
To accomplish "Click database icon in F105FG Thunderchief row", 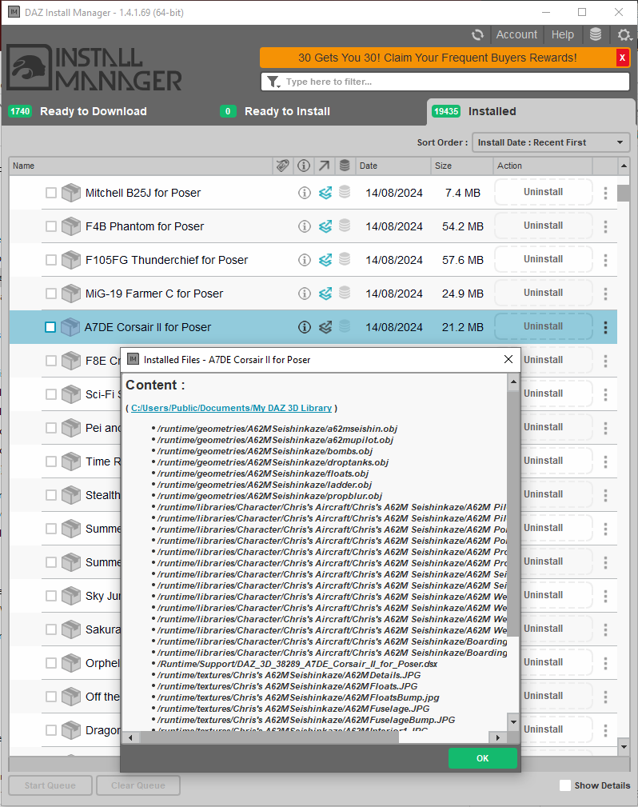I will coord(345,259).
